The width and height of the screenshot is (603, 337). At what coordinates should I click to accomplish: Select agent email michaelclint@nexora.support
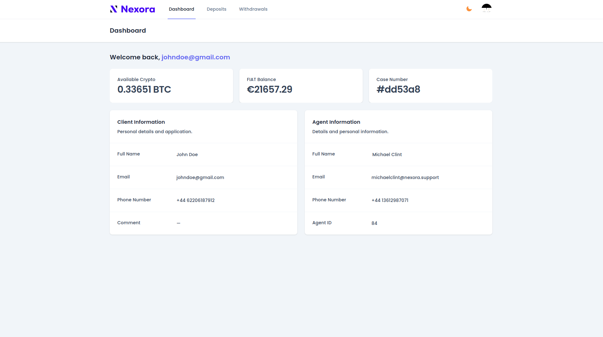(x=405, y=177)
